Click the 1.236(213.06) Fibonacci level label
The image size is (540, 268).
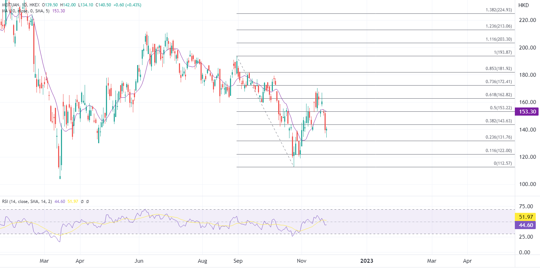pos(499,27)
